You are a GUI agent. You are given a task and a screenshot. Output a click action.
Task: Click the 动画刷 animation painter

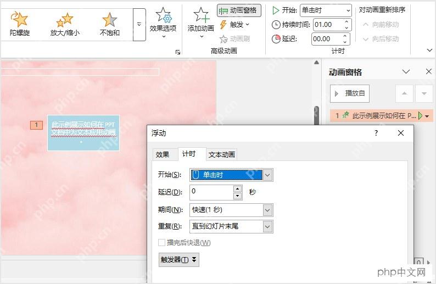point(234,39)
